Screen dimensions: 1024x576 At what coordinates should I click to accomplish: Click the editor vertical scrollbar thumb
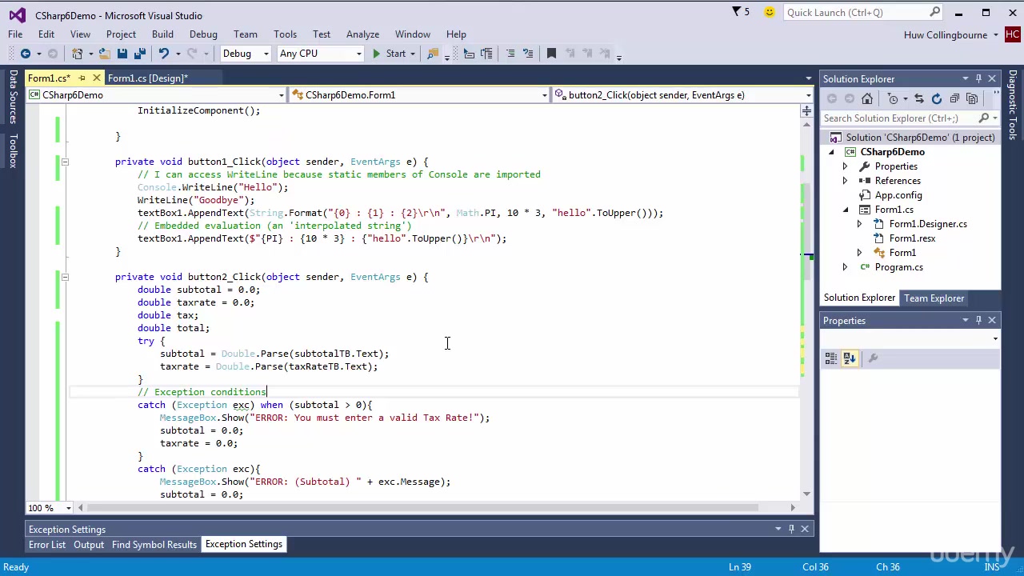click(806, 232)
